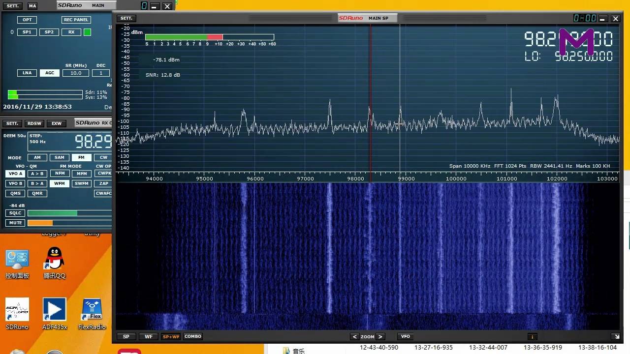Select CW mode
The height and width of the screenshot is (354, 630).
103,157
